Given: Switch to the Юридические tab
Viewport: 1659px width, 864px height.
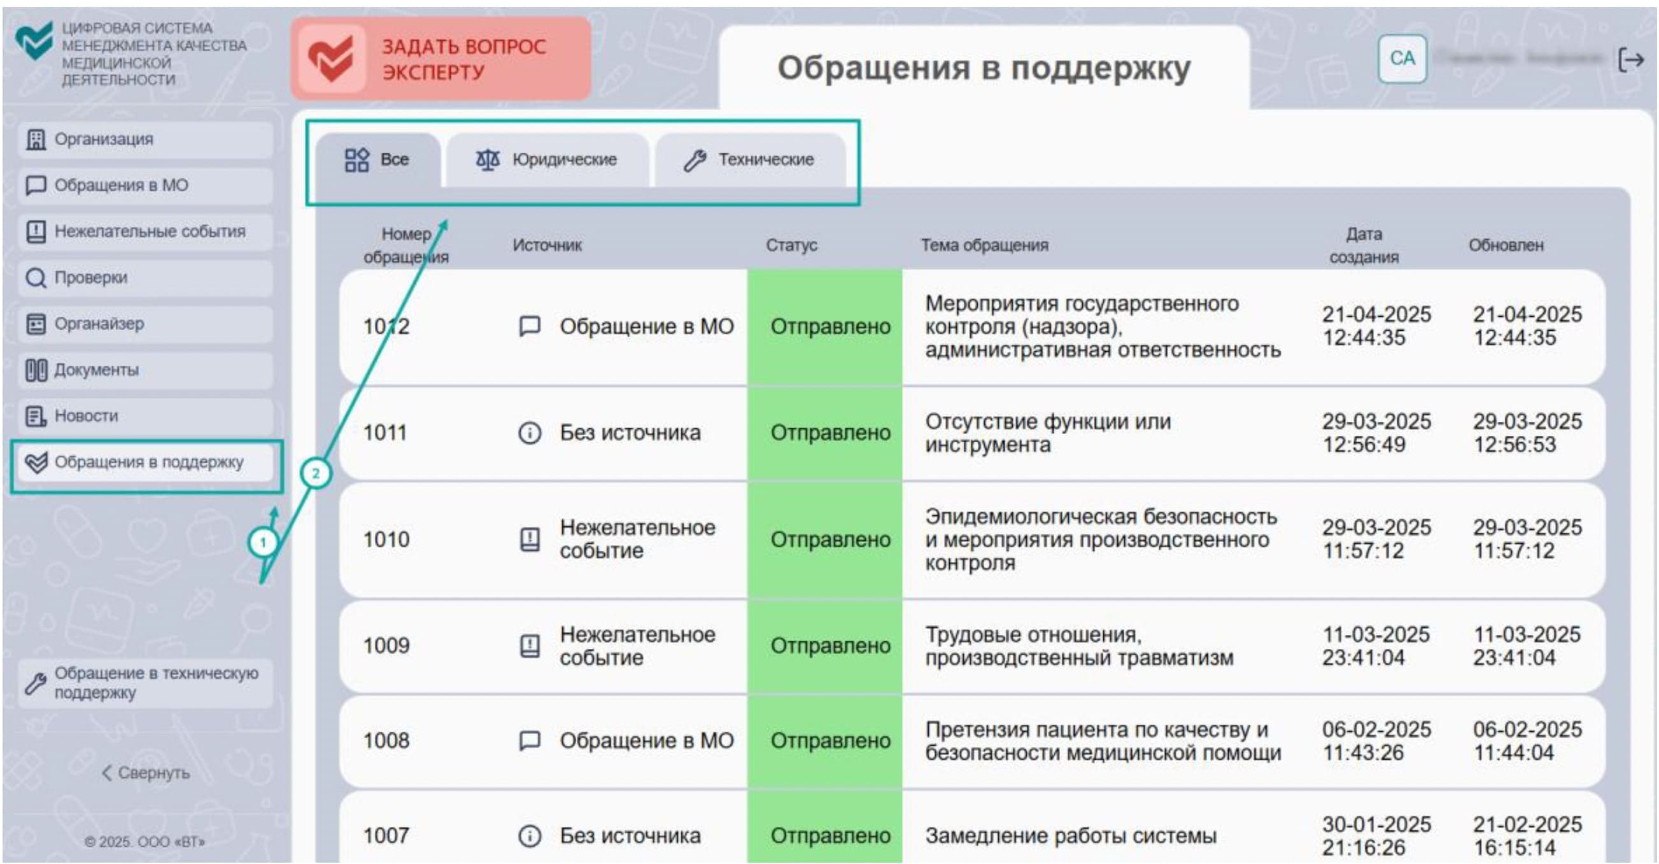Looking at the screenshot, I should (547, 160).
